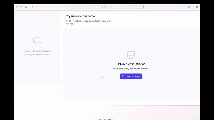Open the sidebar options dropdown chevron
The height and width of the screenshot is (120, 214).
tap(29, 7)
